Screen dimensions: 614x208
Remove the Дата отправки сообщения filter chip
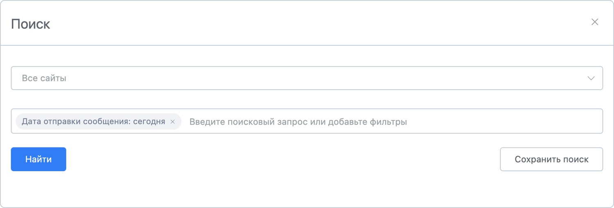tap(173, 122)
